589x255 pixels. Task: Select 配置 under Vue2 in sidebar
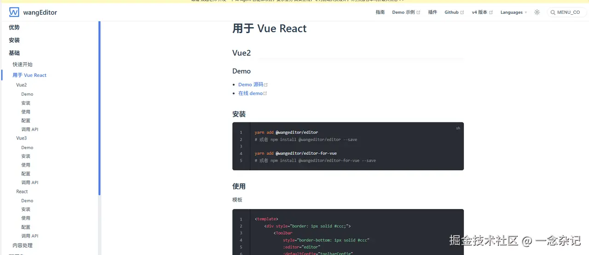click(x=26, y=121)
